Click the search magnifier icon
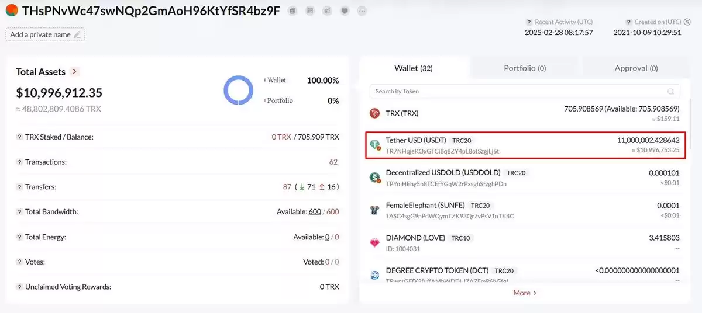 [671, 92]
